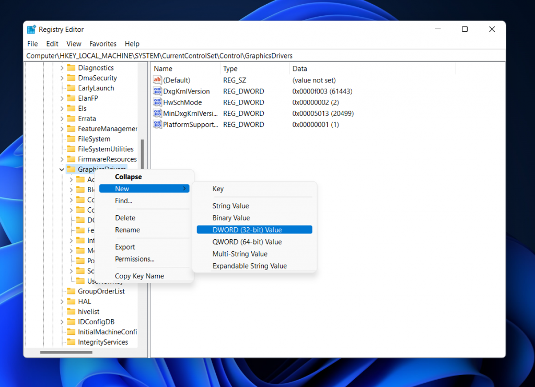Click the Registry Editor title bar icon
Screen dimensions: 535x387
coord(31,29)
